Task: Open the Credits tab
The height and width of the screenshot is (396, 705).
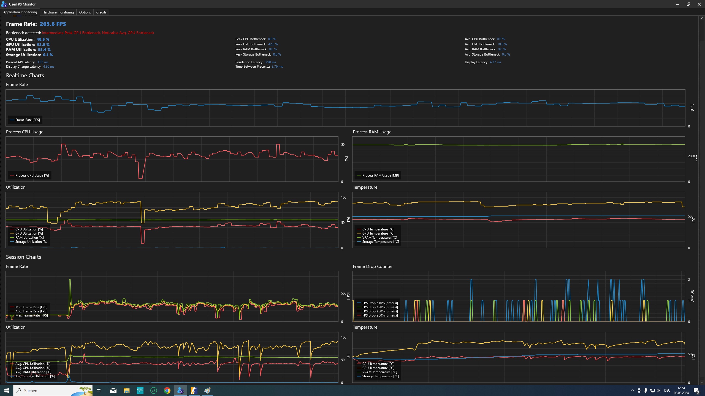Action: click(x=101, y=12)
